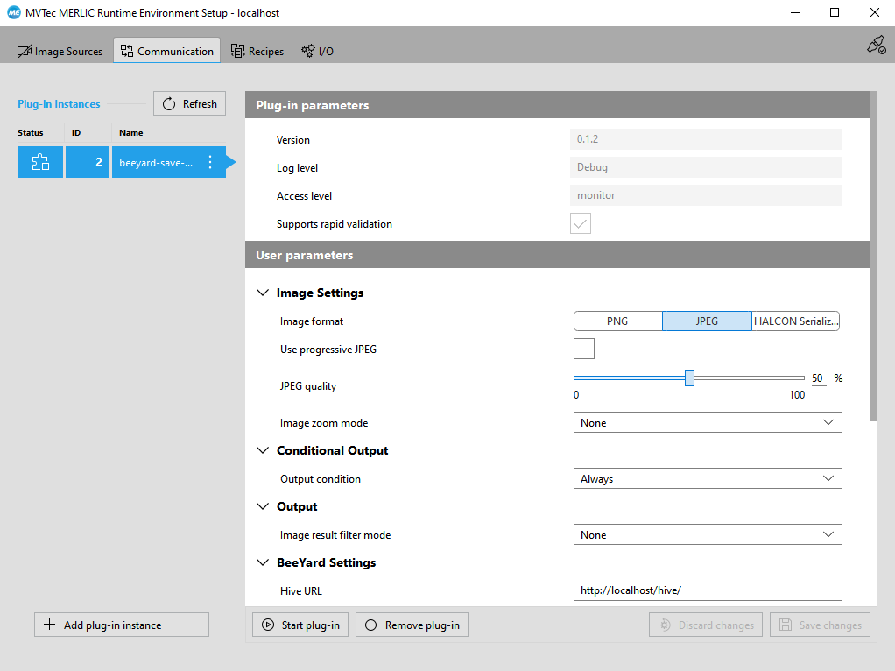Open the three-dot menu for beeyard-save plug-in
Image resolution: width=895 pixels, height=671 pixels.
[210, 162]
